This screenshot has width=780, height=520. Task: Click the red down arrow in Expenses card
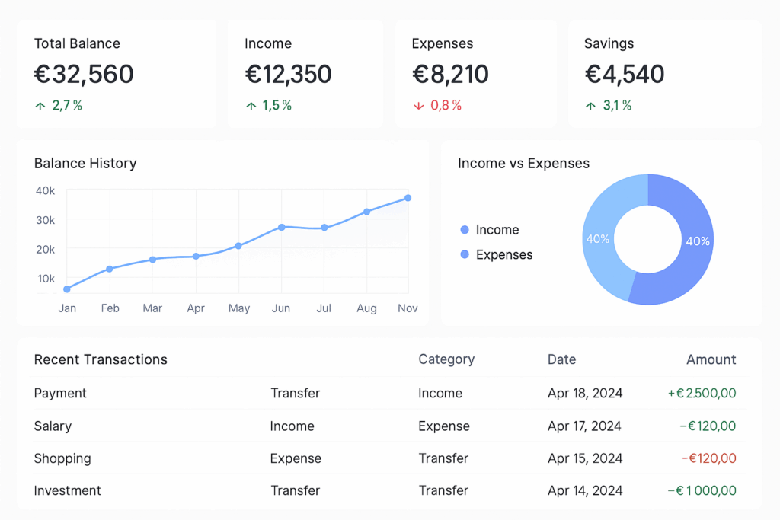pyautogui.click(x=418, y=106)
